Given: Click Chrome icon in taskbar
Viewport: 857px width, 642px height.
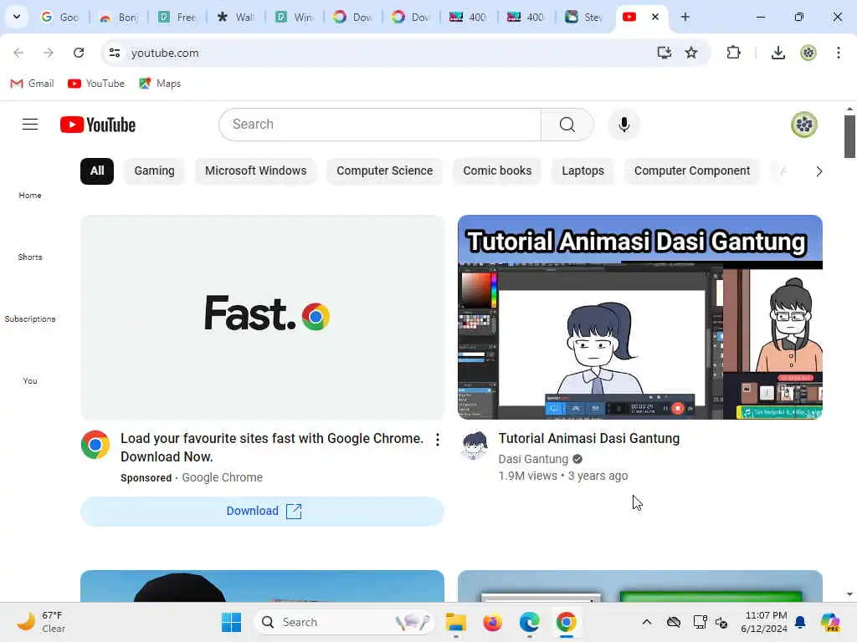Looking at the screenshot, I should [567, 622].
